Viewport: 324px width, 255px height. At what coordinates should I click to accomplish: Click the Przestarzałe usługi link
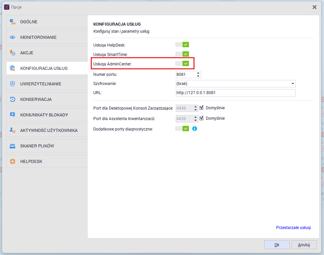click(293, 228)
